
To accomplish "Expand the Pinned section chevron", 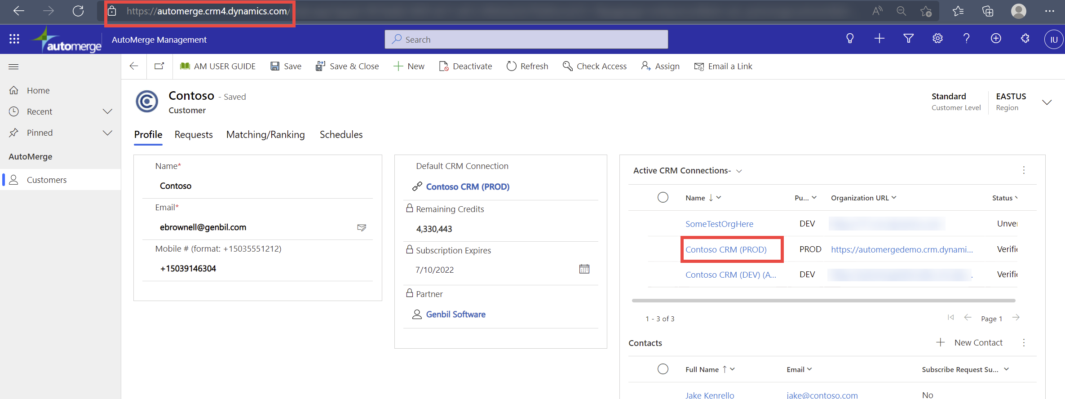I will [x=107, y=133].
